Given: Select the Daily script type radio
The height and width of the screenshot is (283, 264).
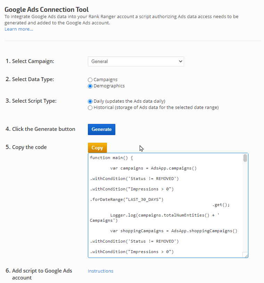Looking at the screenshot, I should click(90, 101).
